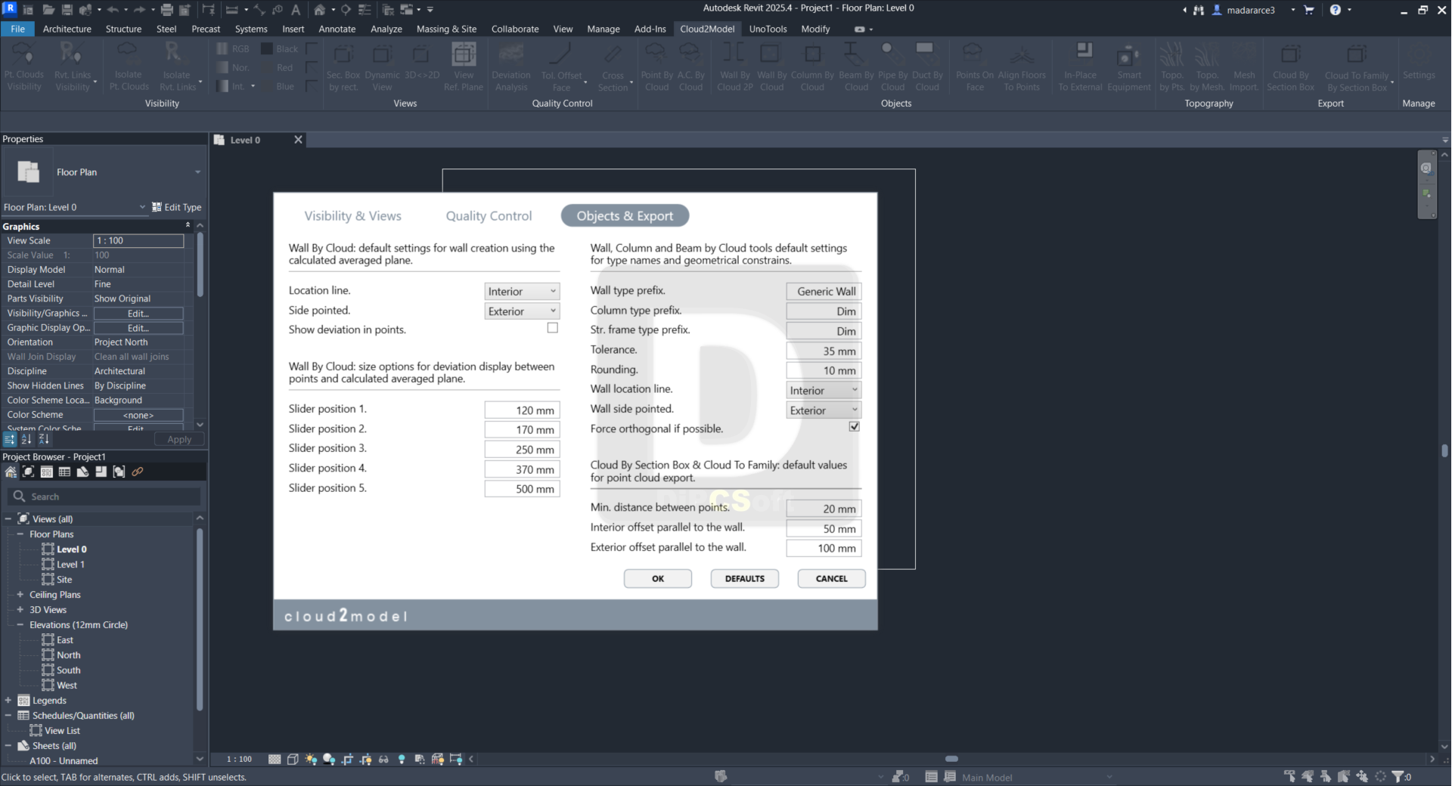Open the Architecture ribbon tab
The width and height of the screenshot is (1452, 786).
(67, 29)
